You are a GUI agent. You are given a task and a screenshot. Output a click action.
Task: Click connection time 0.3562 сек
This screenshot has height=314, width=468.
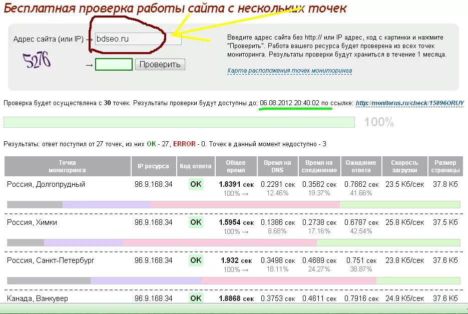click(319, 185)
